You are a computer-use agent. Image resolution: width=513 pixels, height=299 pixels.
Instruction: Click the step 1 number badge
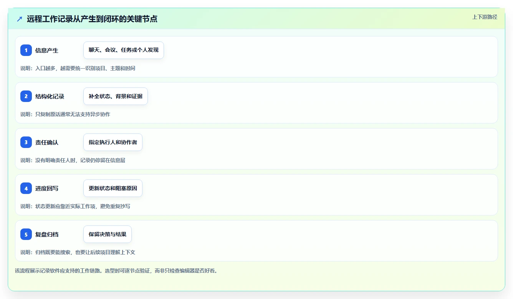pos(26,50)
